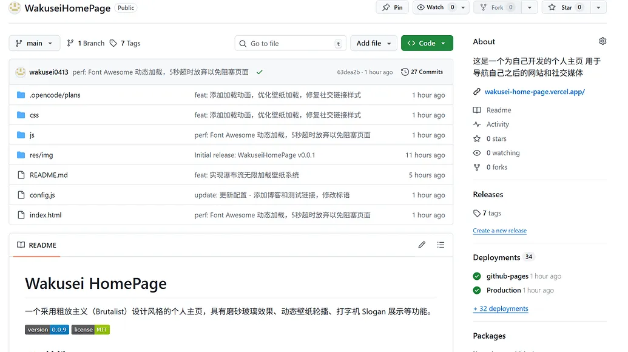This screenshot has height=352, width=628.
Task: Open the index.html file
Action: [x=46, y=215]
